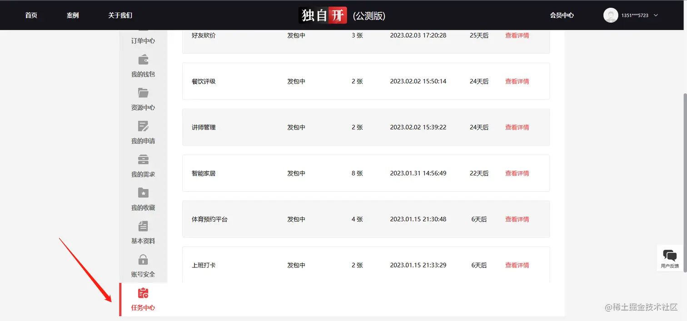This screenshot has height=321, width=687.
Task: Click the user avatar picture
Action: click(611, 15)
